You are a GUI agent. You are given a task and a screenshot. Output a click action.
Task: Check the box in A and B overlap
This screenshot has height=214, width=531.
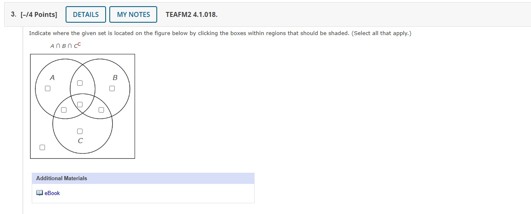click(x=80, y=83)
